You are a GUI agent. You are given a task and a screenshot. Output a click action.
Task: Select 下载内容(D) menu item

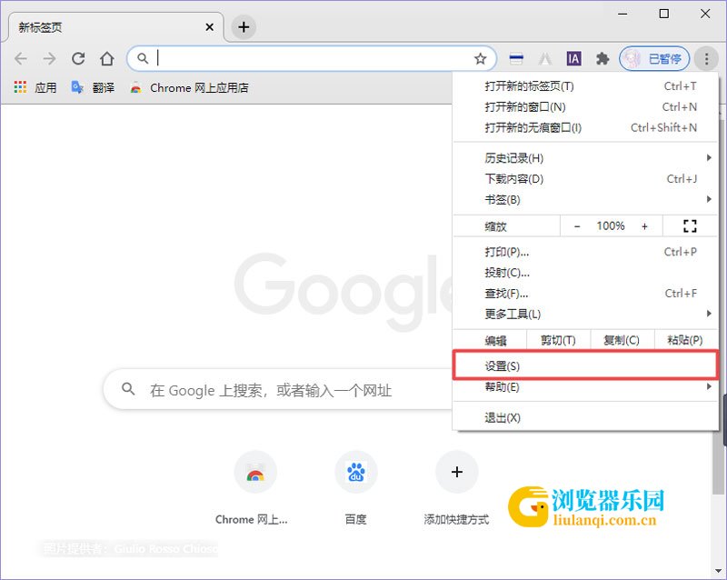click(585, 179)
